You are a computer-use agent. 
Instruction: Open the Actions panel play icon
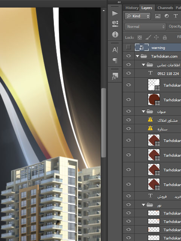115,14
